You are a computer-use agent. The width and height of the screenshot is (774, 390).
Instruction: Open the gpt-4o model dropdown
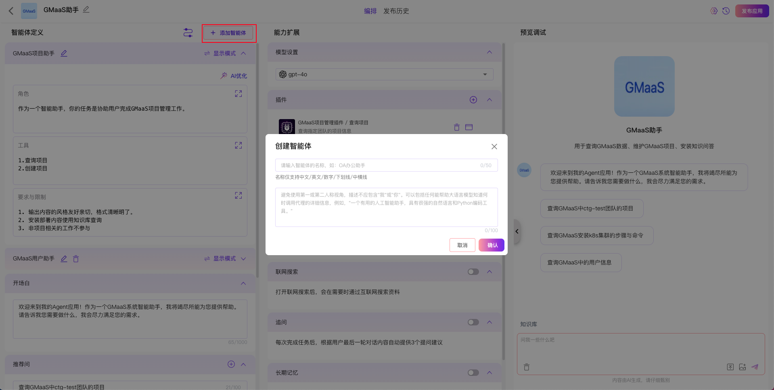[385, 74]
